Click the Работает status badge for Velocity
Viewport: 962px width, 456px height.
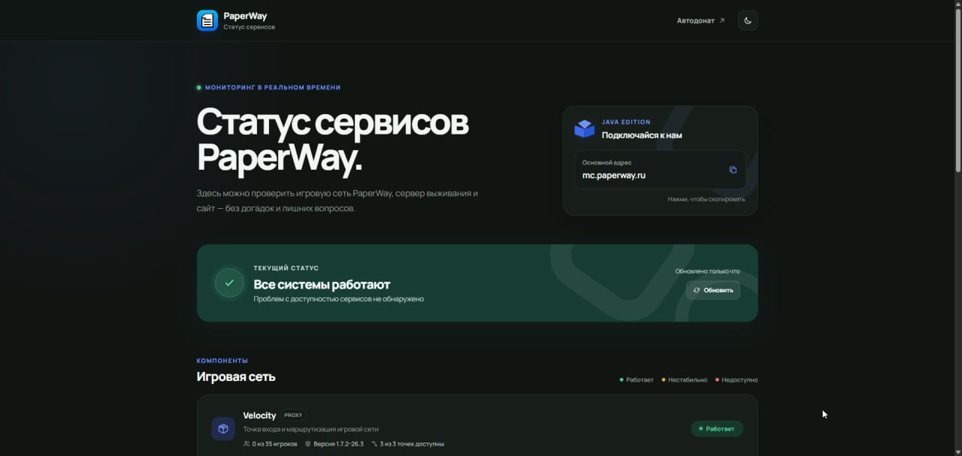tap(717, 428)
